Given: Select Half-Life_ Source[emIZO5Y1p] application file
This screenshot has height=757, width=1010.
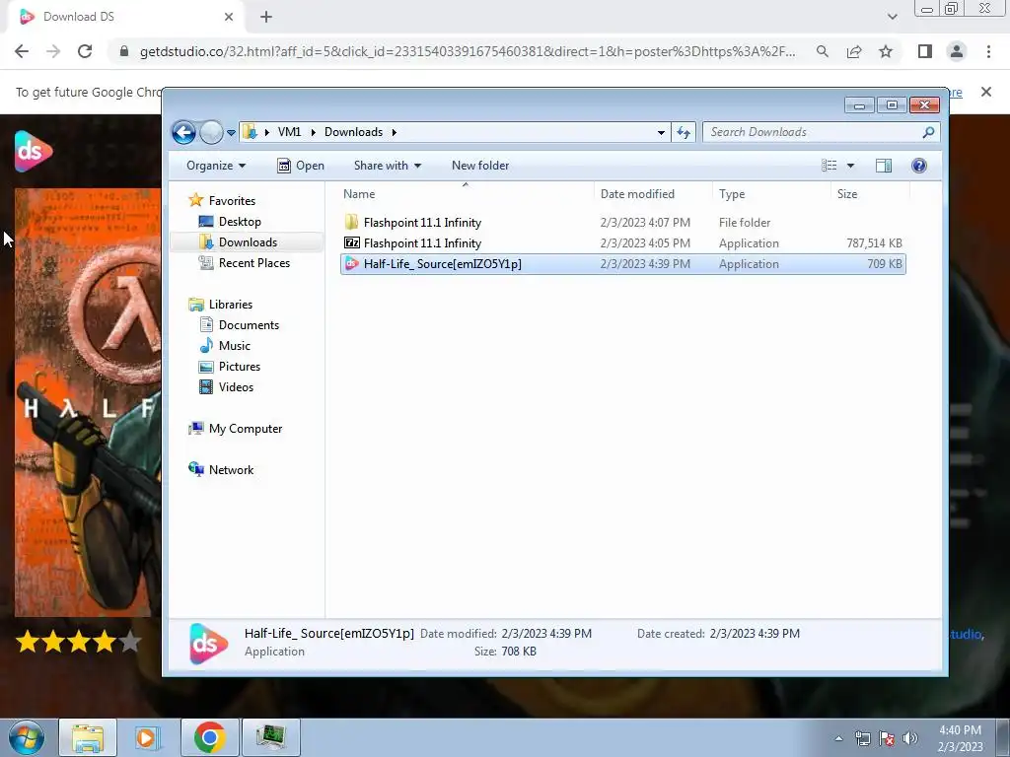Looking at the screenshot, I should coord(623,264).
